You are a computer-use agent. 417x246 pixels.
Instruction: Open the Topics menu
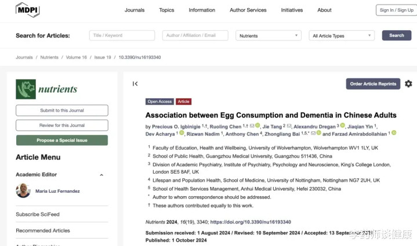166,10
